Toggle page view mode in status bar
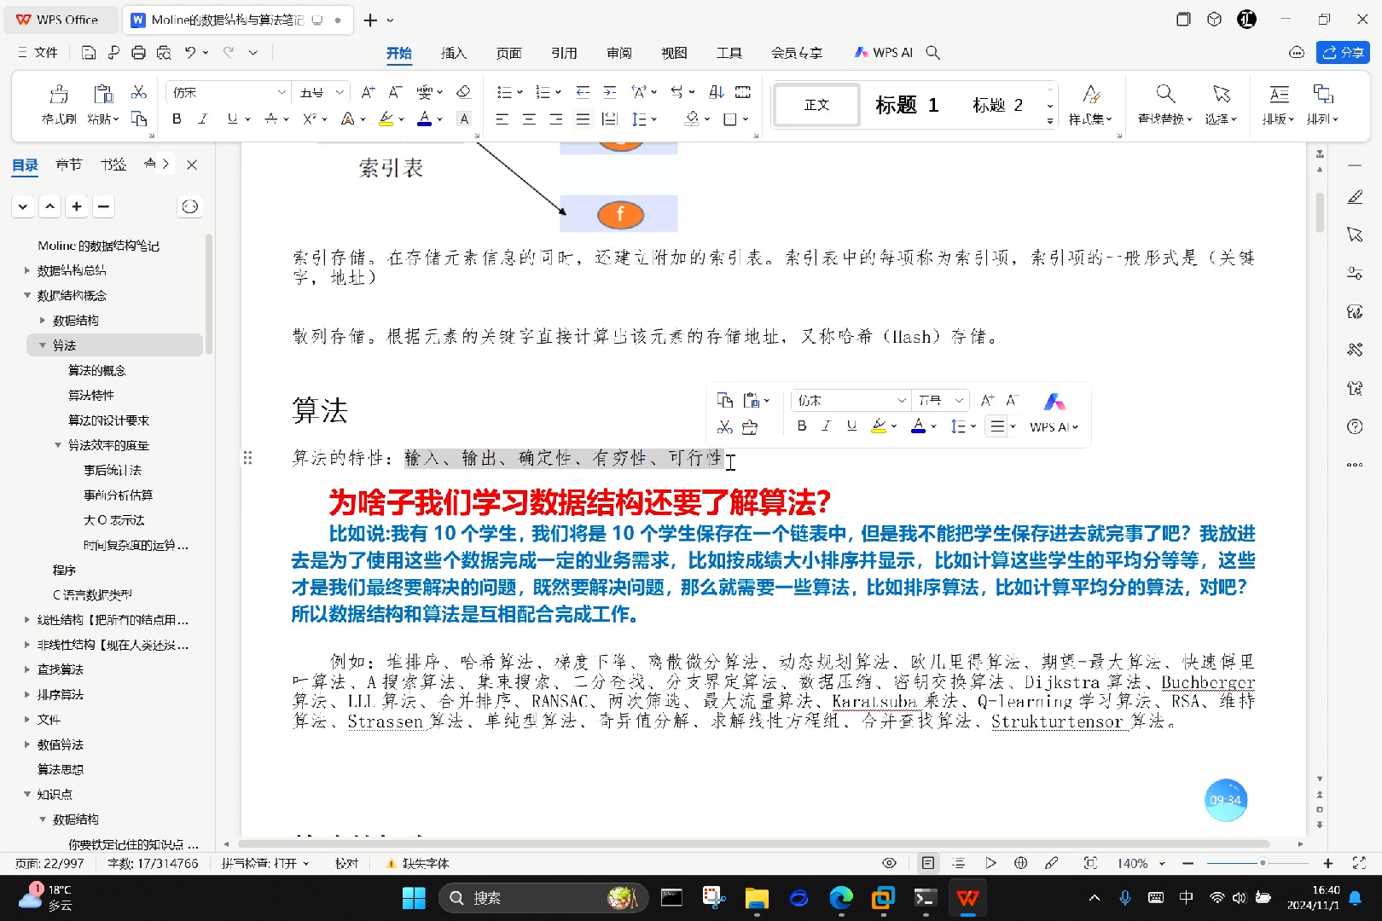This screenshot has width=1382, height=921. tap(927, 863)
